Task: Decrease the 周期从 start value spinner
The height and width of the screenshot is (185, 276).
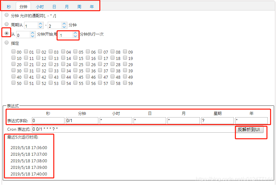Action: [x=40, y=27]
